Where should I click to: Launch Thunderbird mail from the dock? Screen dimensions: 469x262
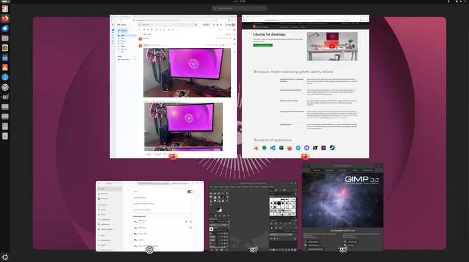pyautogui.click(x=5, y=29)
